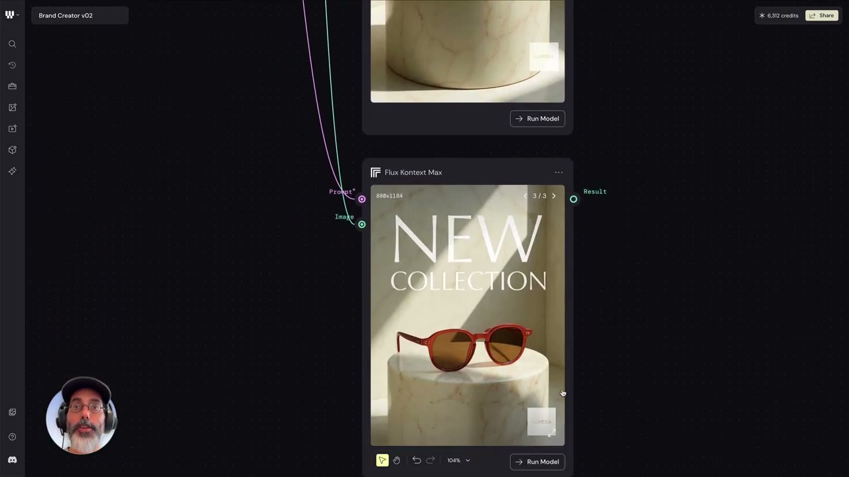Open the logo dropdown menu at top left
This screenshot has width=849, height=477.
(11, 15)
